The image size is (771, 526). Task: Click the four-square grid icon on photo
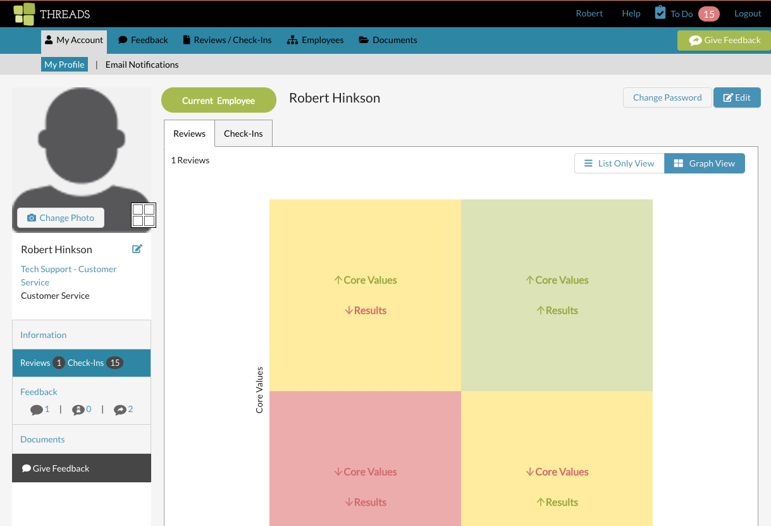click(x=144, y=215)
